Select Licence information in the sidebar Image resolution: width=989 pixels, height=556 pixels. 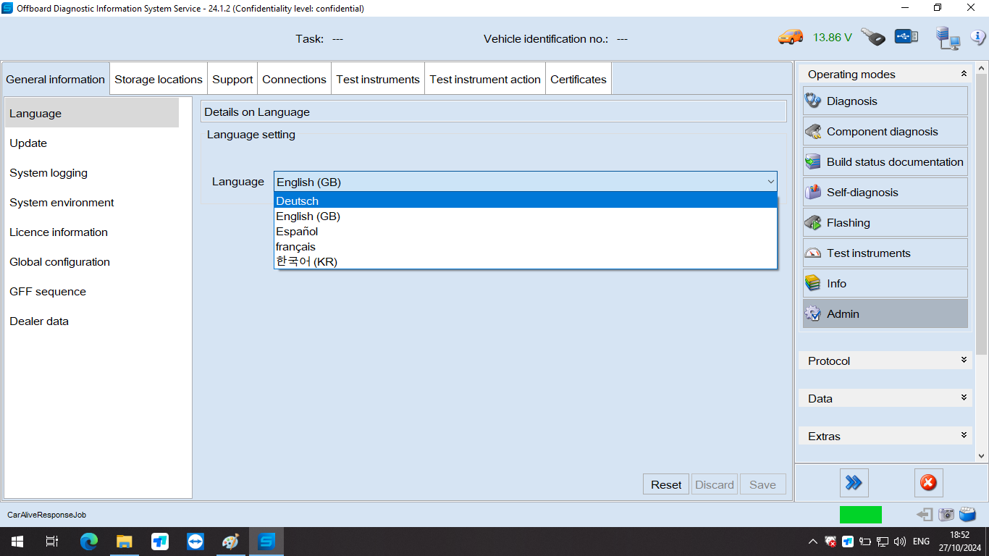pos(59,232)
